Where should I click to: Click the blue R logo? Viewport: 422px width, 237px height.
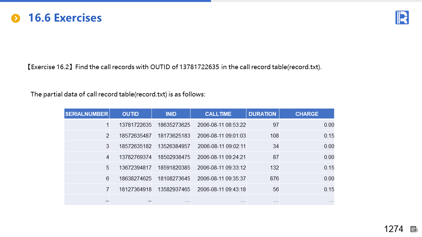(402, 17)
